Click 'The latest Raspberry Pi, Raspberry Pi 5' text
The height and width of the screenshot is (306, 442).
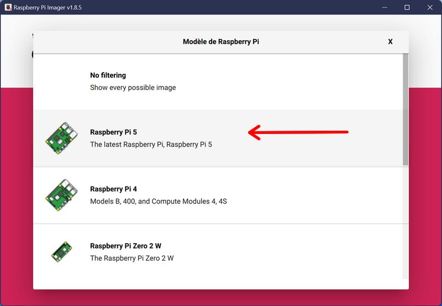(x=151, y=144)
